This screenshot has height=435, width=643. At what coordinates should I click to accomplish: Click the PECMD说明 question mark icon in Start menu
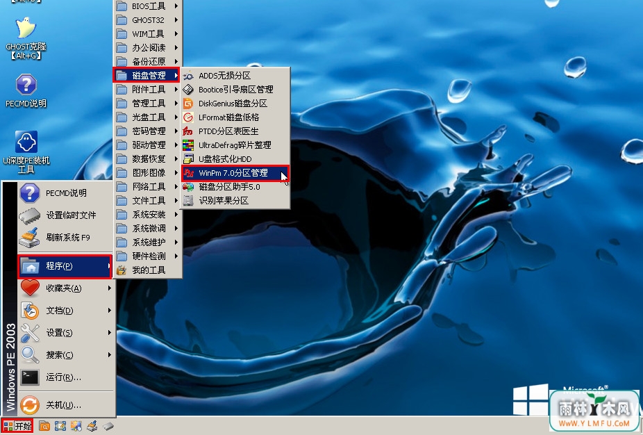pyautogui.click(x=30, y=193)
